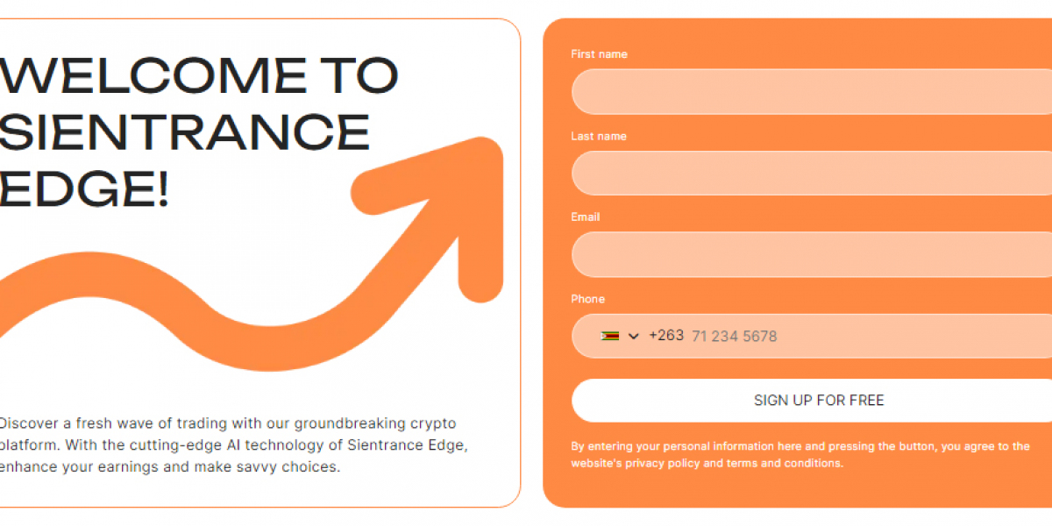Click the "SIENTRANCE" word in the heading
The width and height of the screenshot is (1052, 526).
[186, 131]
